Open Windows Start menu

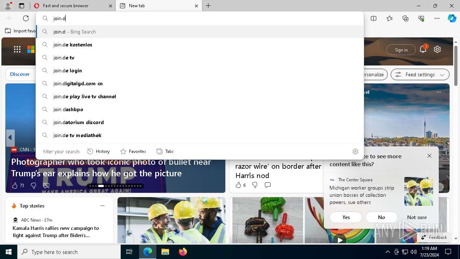[x=9, y=252]
